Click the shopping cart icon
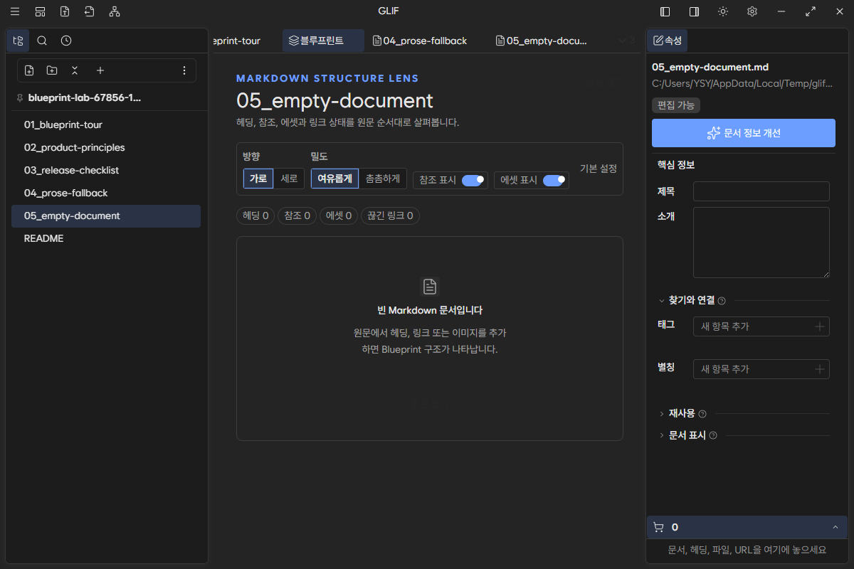The height and width of the screenshot is (569, 854). pyautogui.click(x=658, y=527)
